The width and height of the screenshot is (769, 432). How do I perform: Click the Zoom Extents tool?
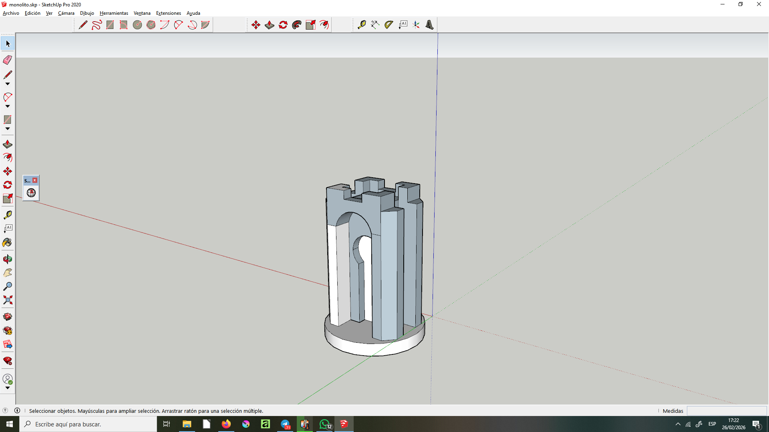(x=8, y=300)
